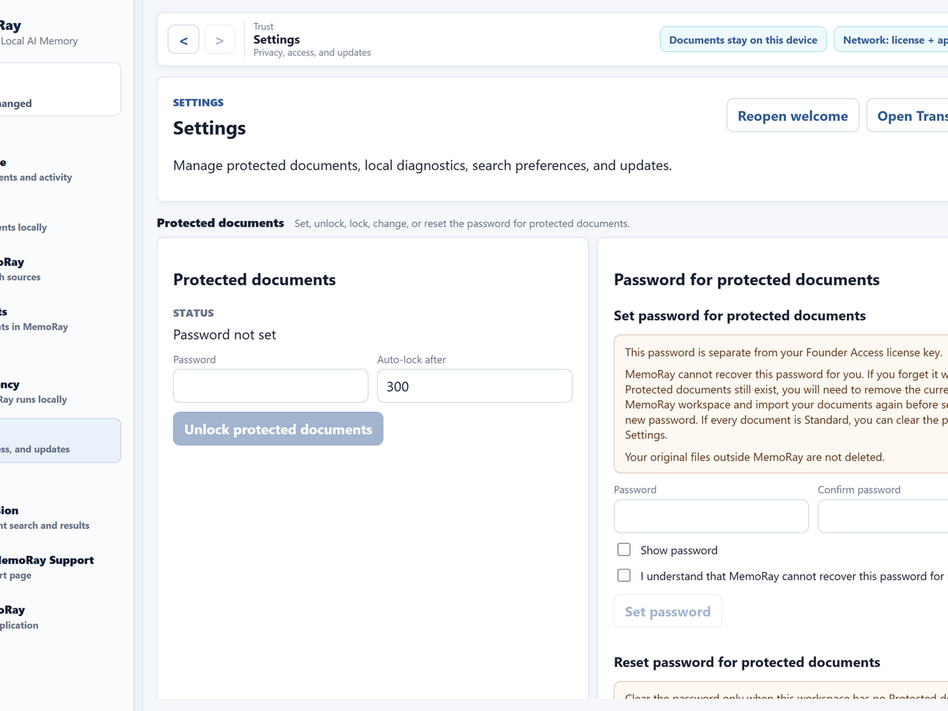Image resolution: width=948 pixels, height=711 pixels.
Task: Open sidebar item about documents and activity
Action: point(58,169)
